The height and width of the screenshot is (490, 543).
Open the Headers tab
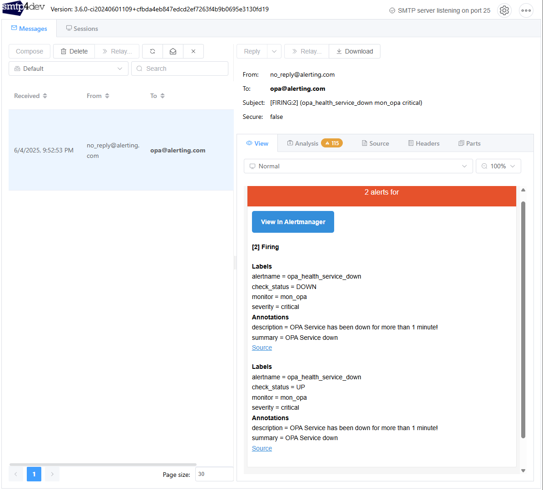tap(424, 143)
